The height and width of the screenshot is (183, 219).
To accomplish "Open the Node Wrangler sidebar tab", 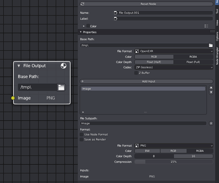I will click(217, 56).
